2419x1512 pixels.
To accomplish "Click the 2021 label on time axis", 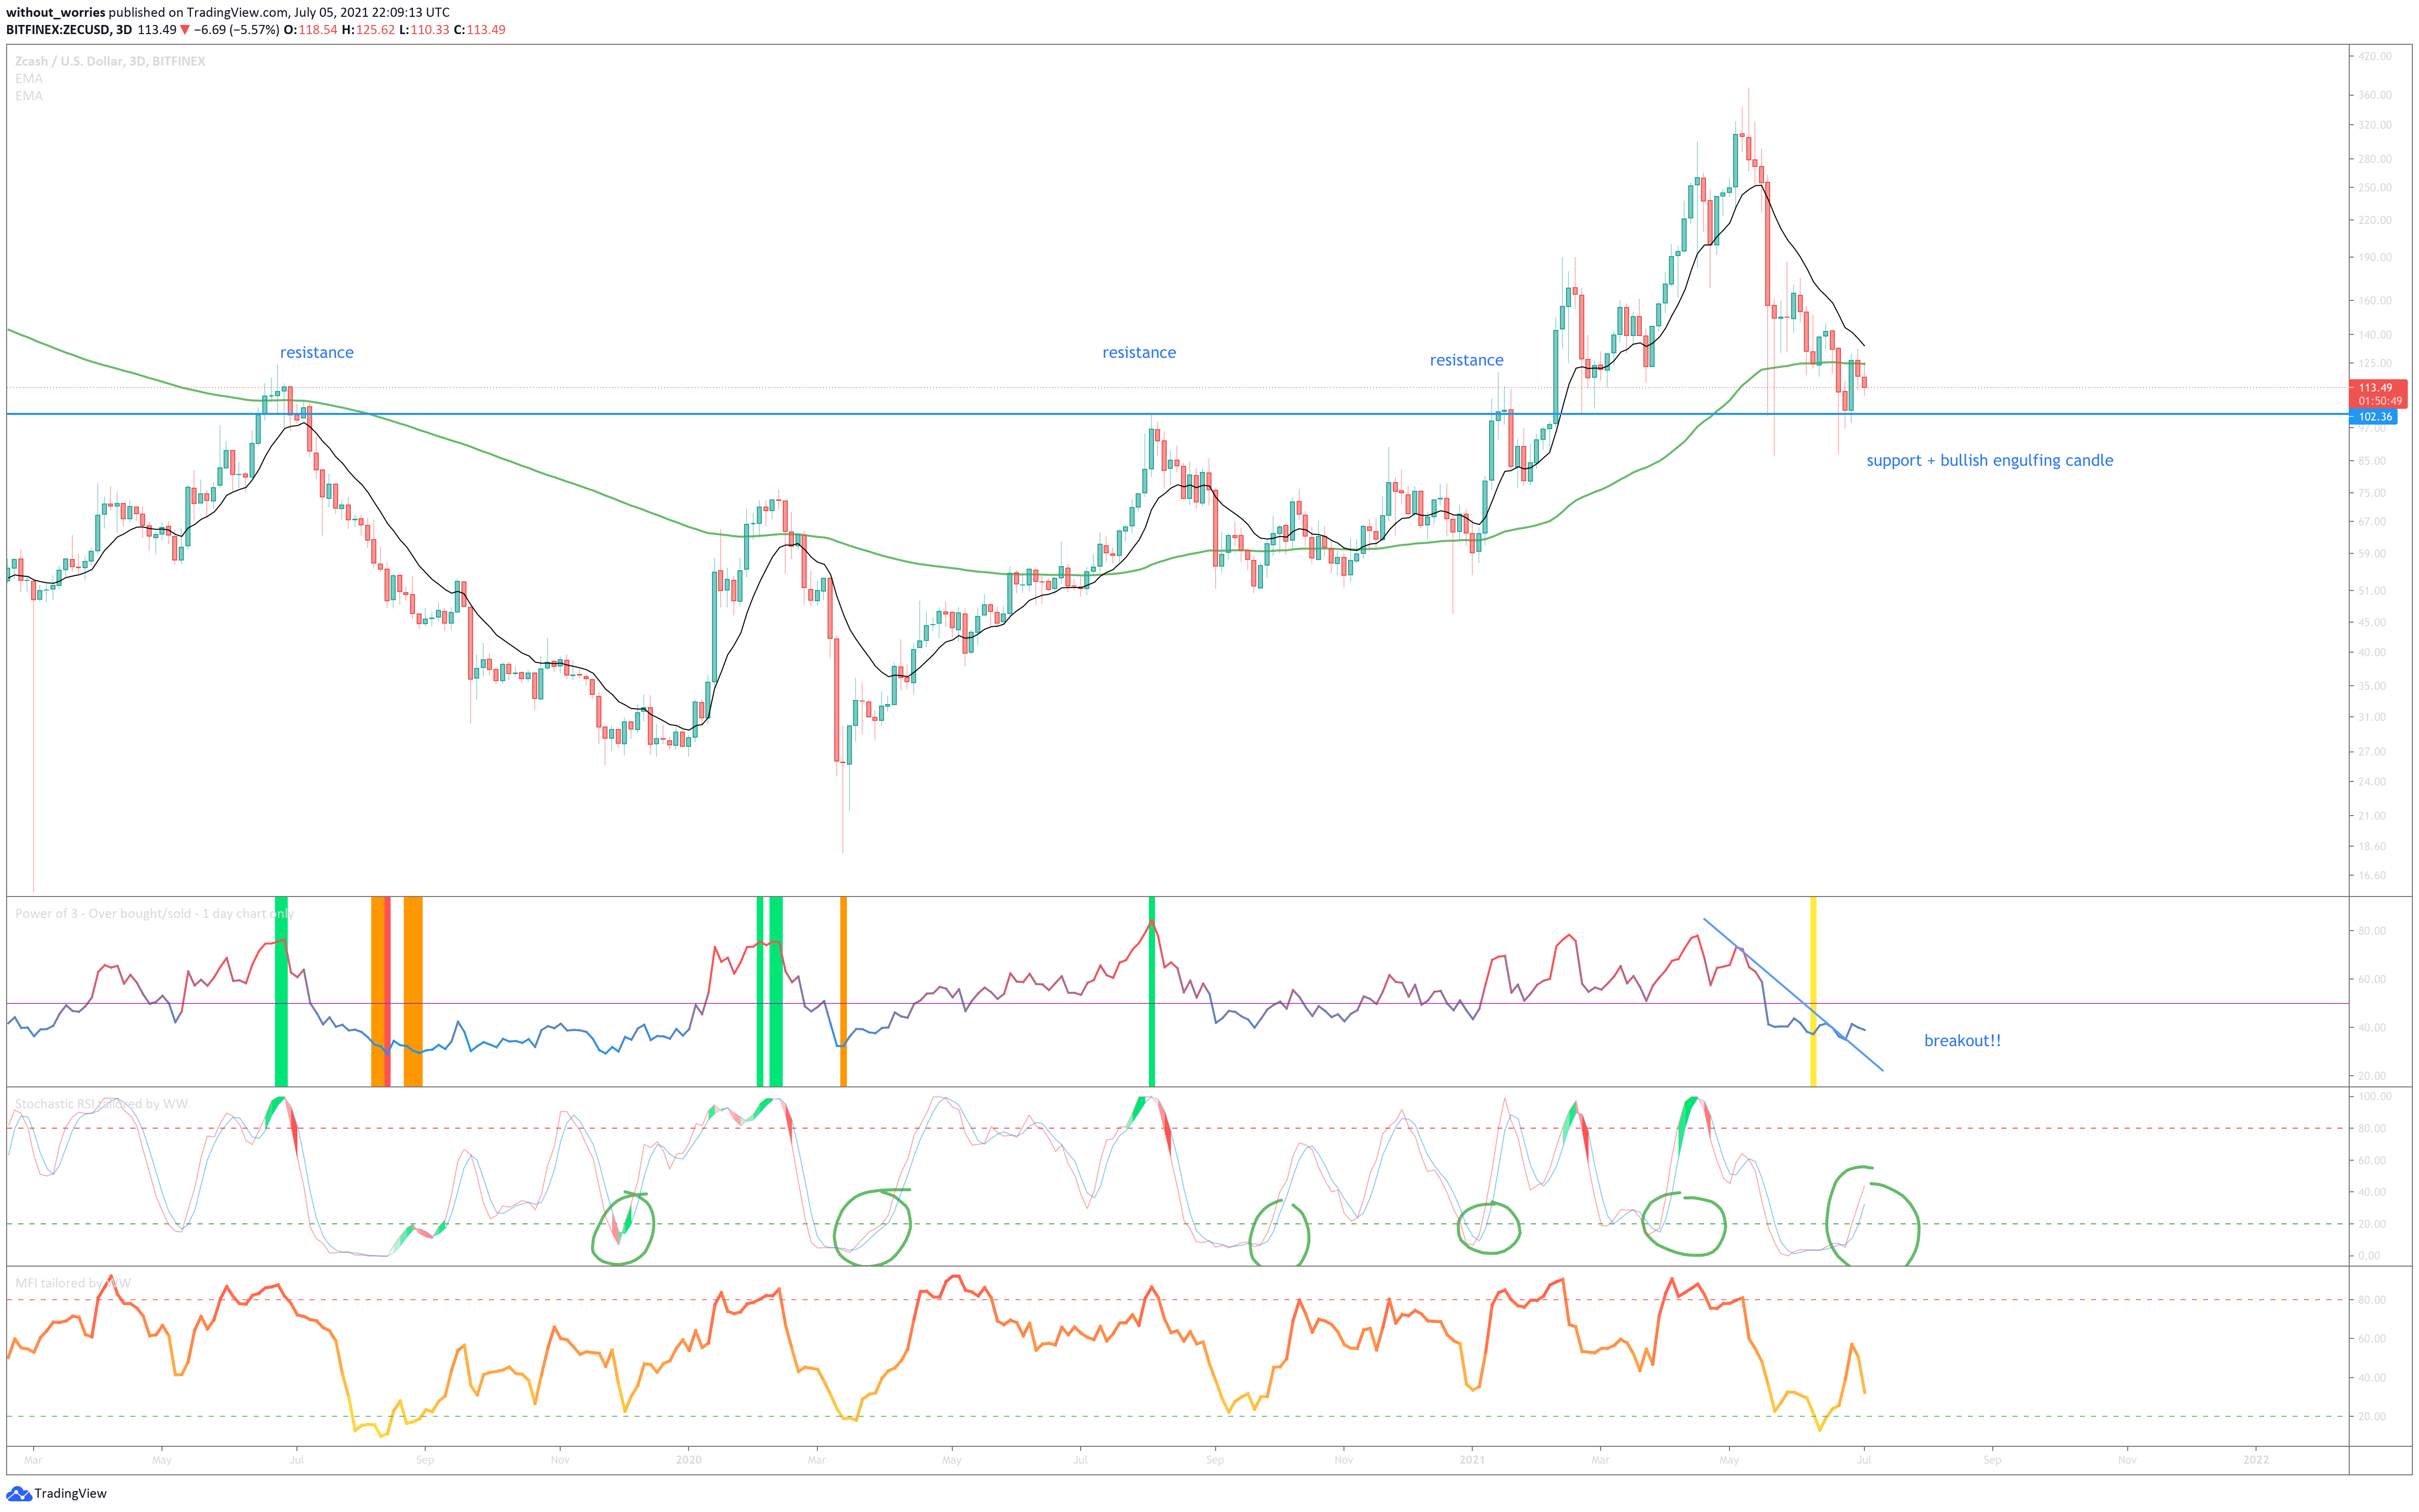I will (1472, 1460).
